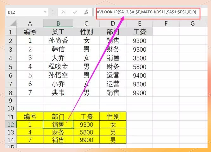
Task: Click cell with name 程咬金
Action: click(58, 66)
